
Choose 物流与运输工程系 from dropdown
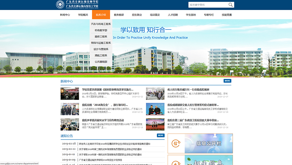[x=101, y=43]
